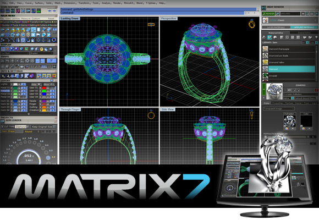Toggle the wide blue button in Snaps panel
The image size is (319, 220).
click(x=51, y=61)
